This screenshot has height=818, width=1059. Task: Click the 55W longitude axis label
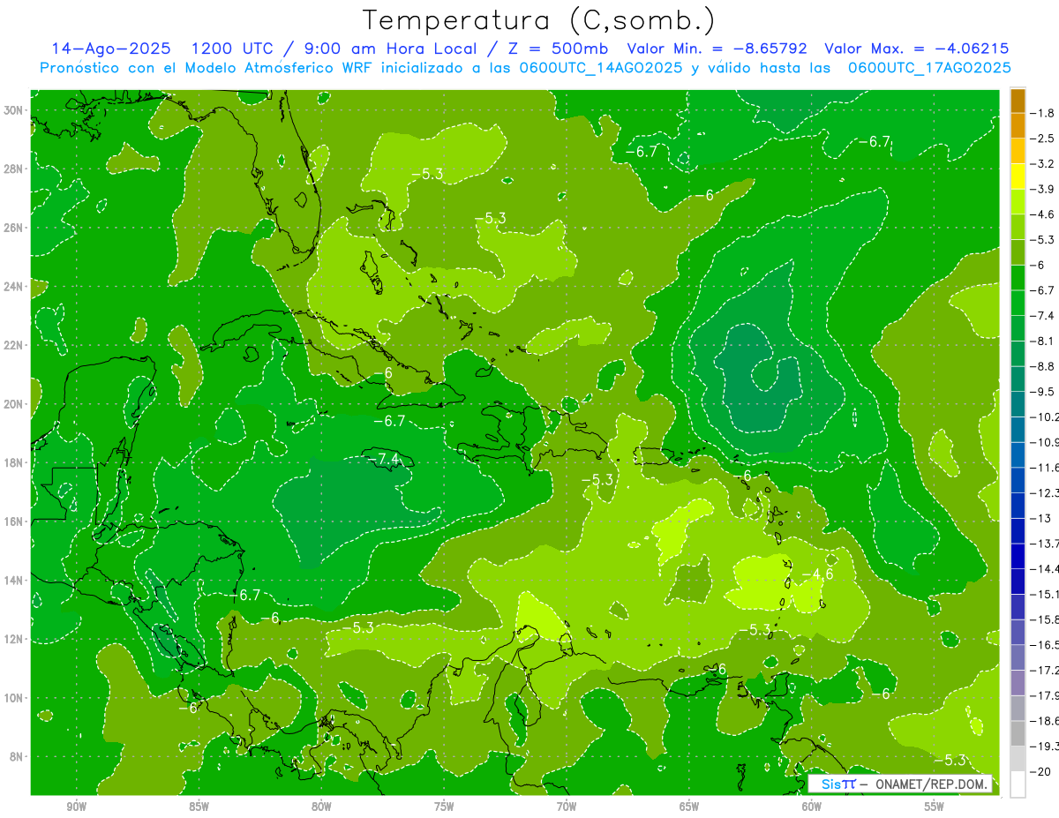tap(934, 806)
